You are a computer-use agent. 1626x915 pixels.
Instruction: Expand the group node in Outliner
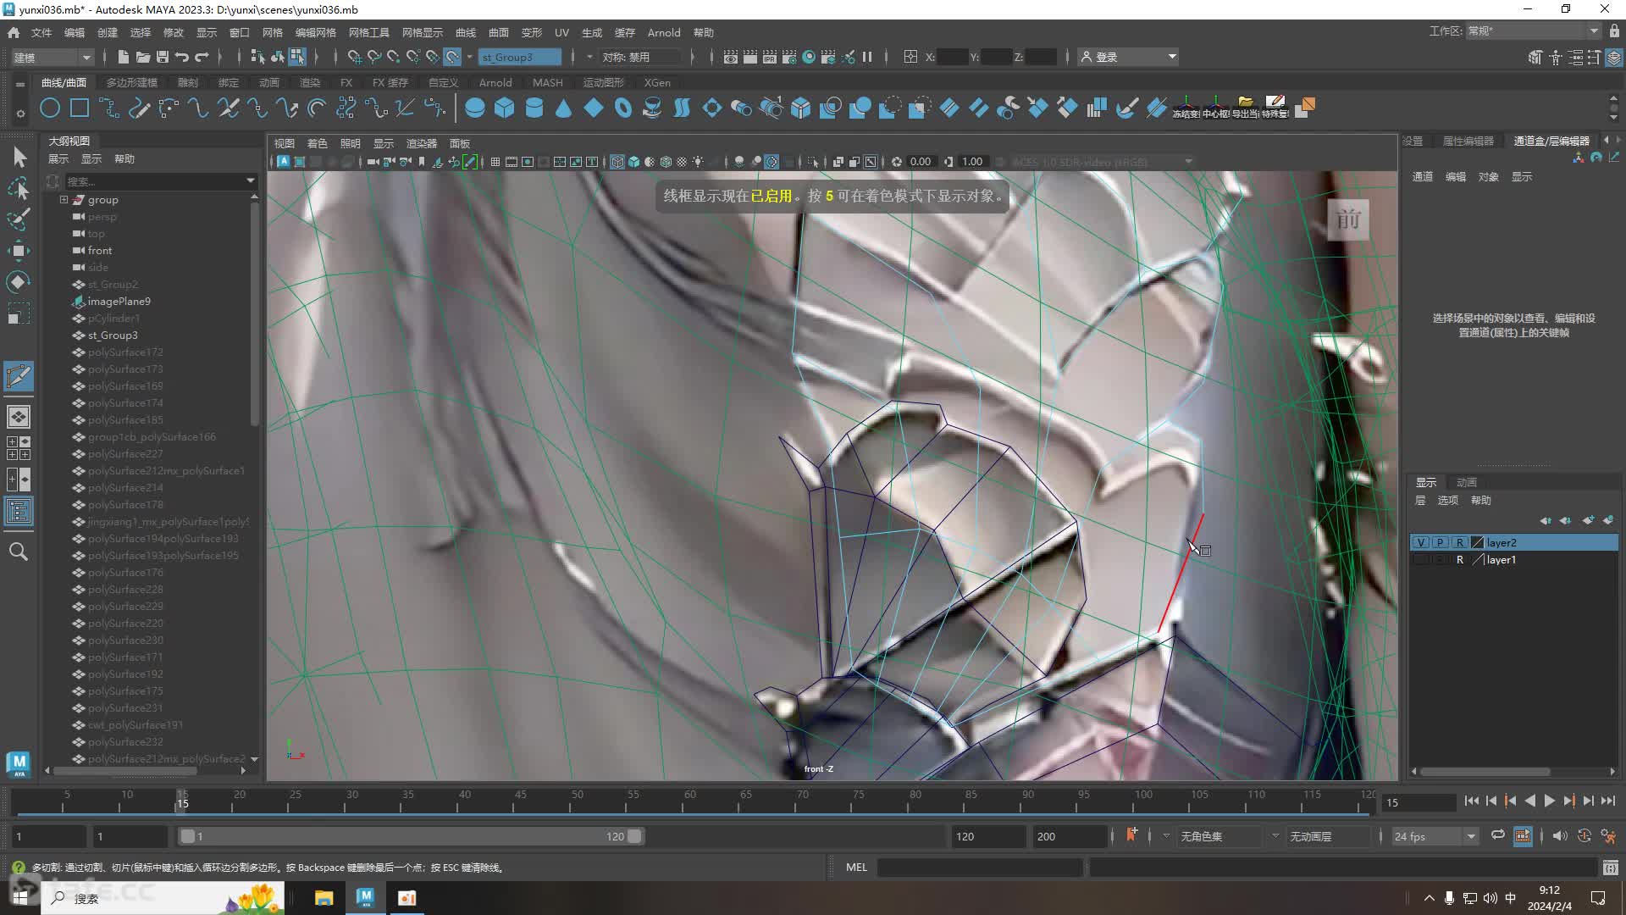pos(64,200)
